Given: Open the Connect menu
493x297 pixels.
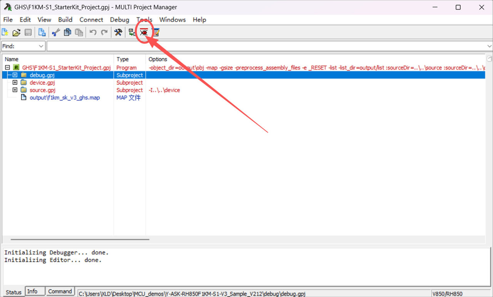Looking at the screenshot, I should coord(91,20).
